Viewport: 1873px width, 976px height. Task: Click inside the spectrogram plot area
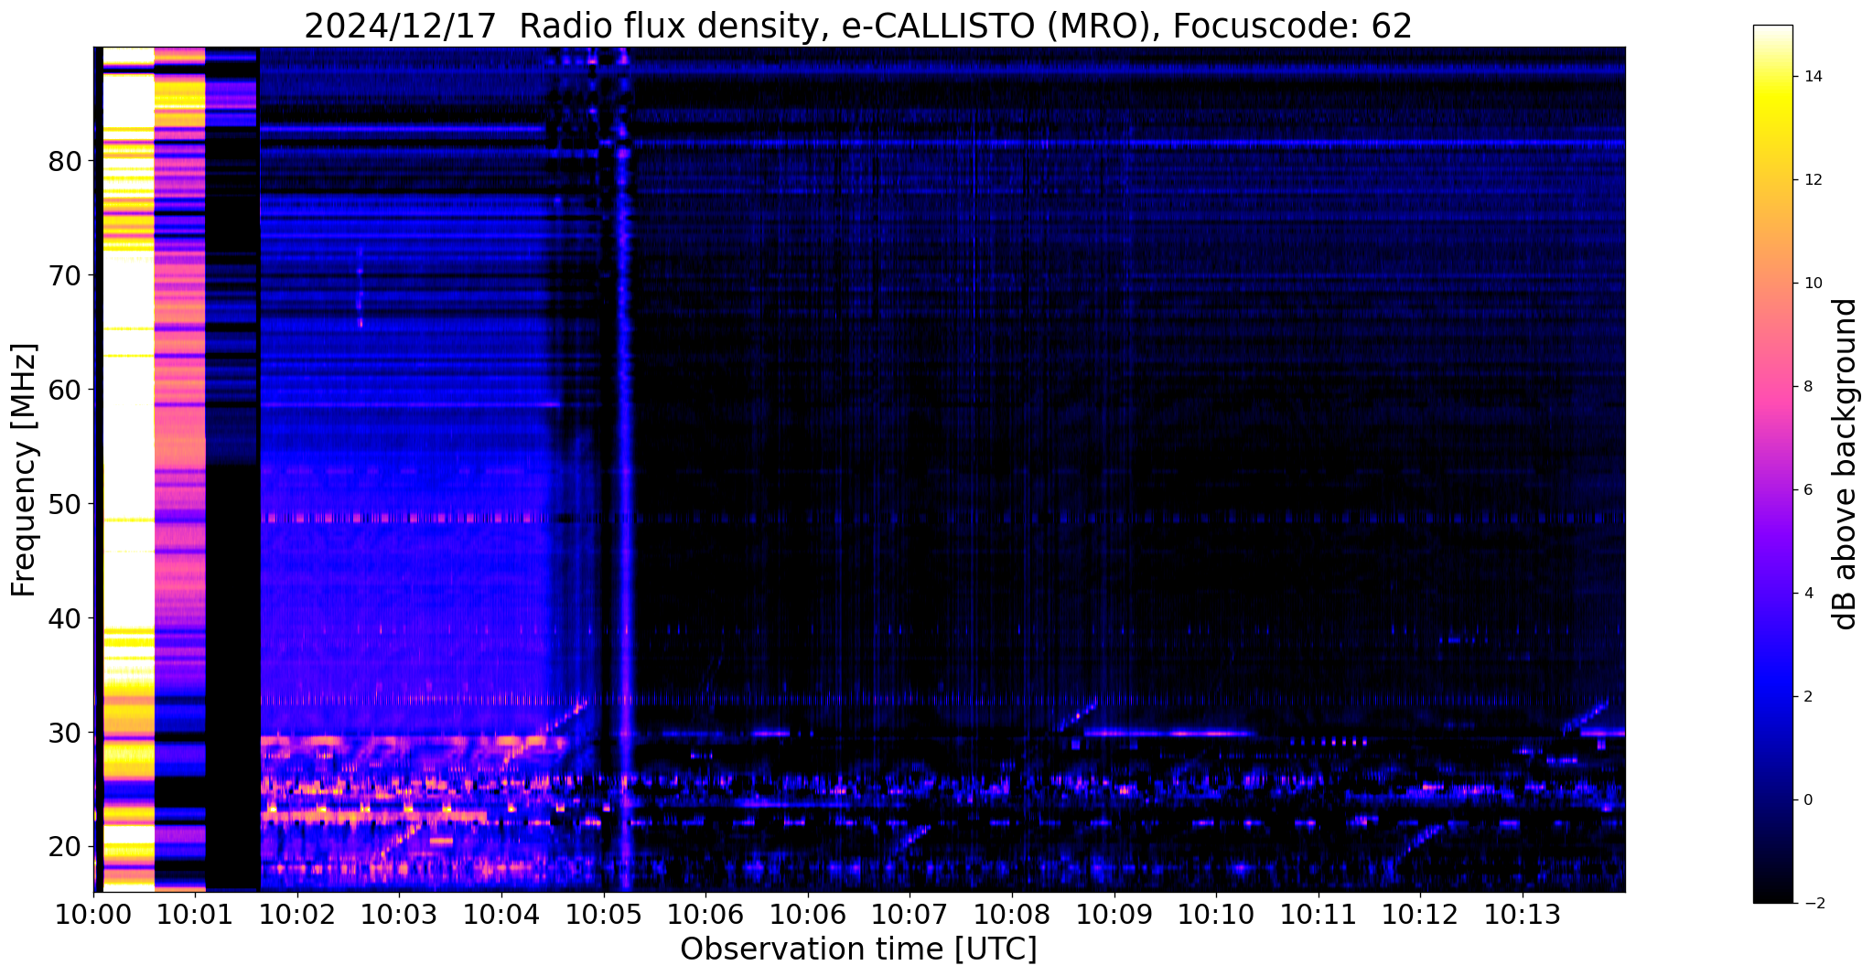tap(859, 469)
